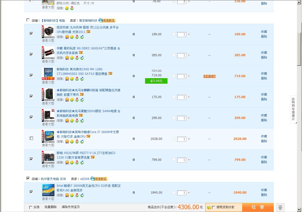
Task: Open 【新锐科技】电脑 store link
Action: coord(53,21)
